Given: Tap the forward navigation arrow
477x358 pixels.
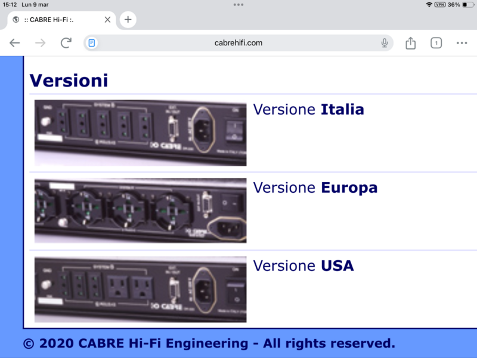Looking at the screenshot, I should click(x=41, y=43).
